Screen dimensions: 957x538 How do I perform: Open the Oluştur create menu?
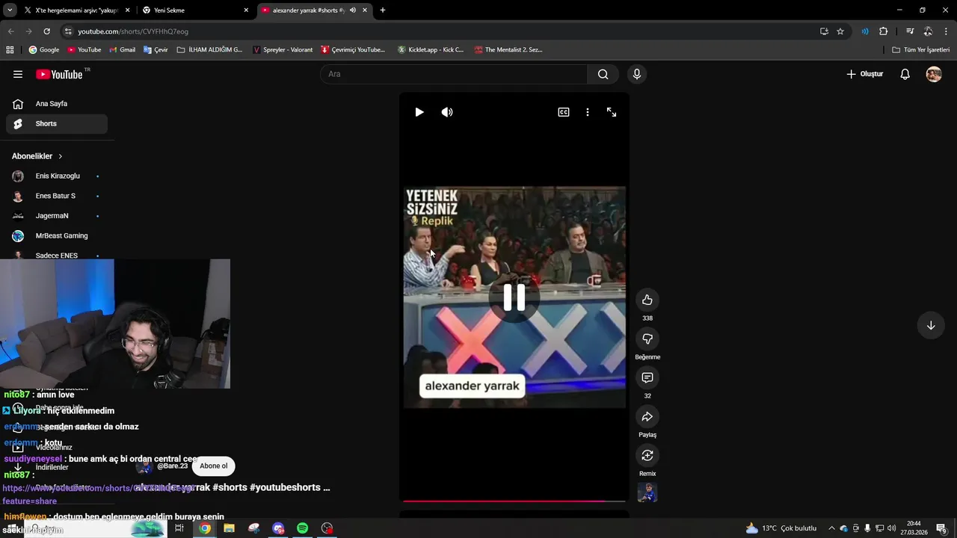pyautogui.click(x=865, y=74)
